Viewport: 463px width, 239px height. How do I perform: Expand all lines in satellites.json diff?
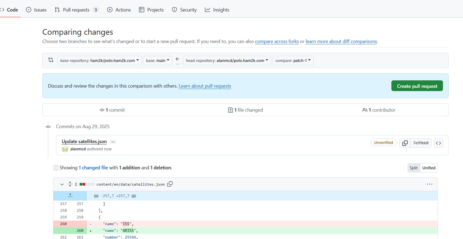pyautogui.click(x=70, y=184)
